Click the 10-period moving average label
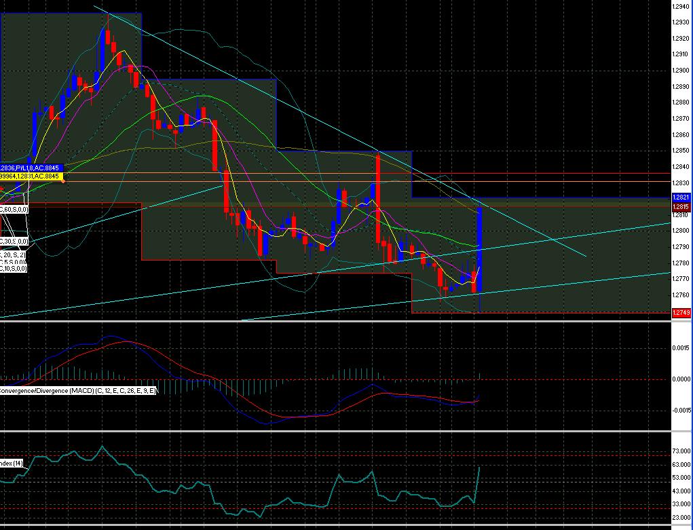The width and height of the screenshot is (693, 530). tap(14, 268)
